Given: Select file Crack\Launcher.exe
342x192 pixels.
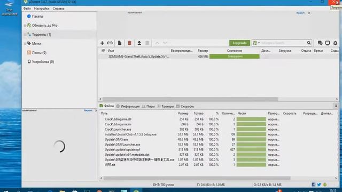Looking at the screenshot, I should 118,129.
